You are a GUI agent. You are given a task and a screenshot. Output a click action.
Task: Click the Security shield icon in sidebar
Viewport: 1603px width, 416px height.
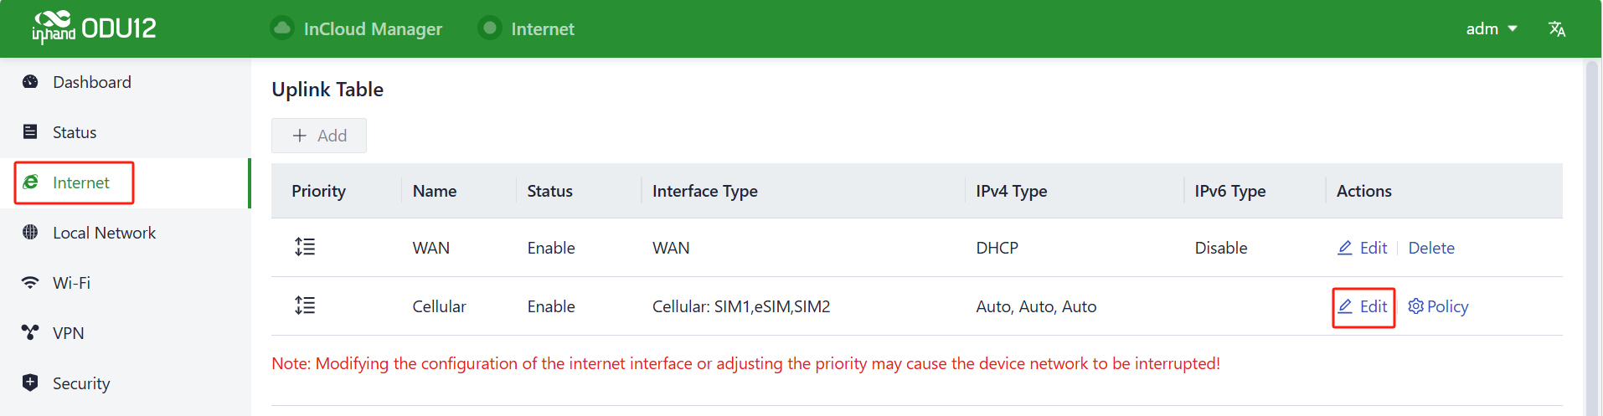[30, 383]
